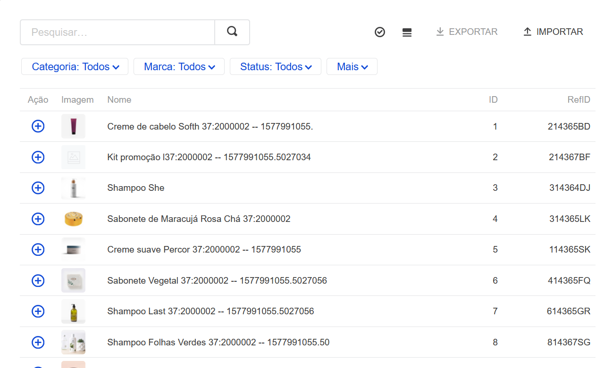Click the EXPORTAR button
Screen dimensions: 613x368
(x=466, y=32)
